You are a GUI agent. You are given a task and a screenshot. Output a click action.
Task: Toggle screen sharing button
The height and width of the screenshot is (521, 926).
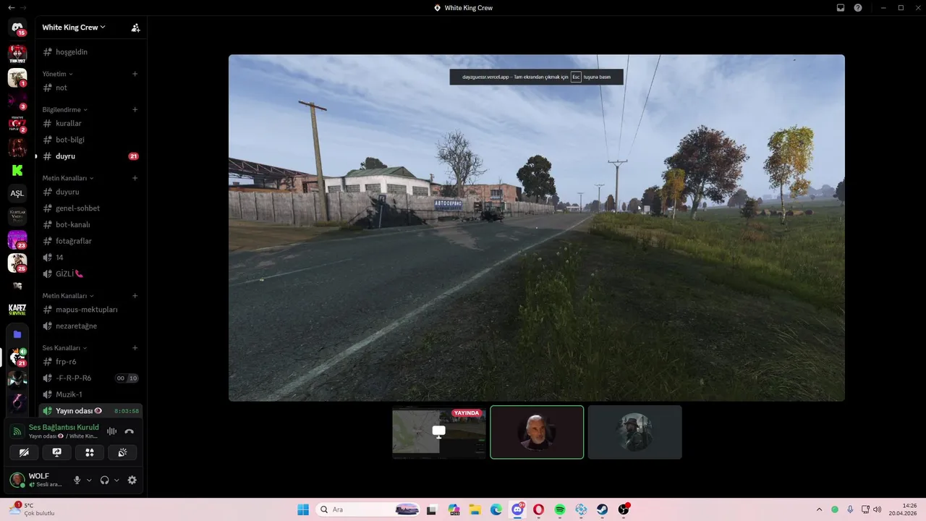click(x=57, y=452)
